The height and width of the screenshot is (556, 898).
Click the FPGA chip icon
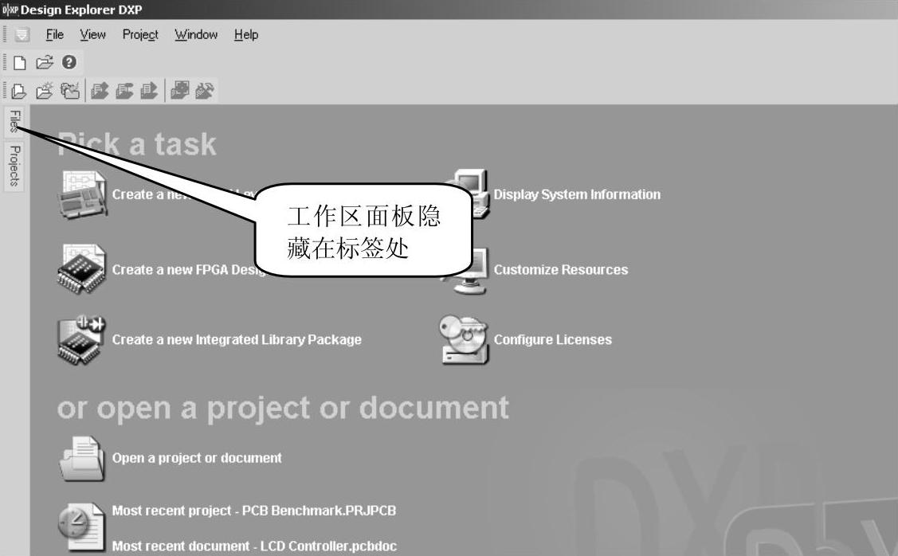coord(81,269)
